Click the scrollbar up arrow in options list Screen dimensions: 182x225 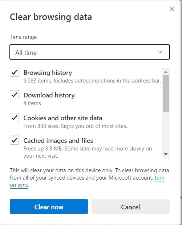click(x=166, y=72)
